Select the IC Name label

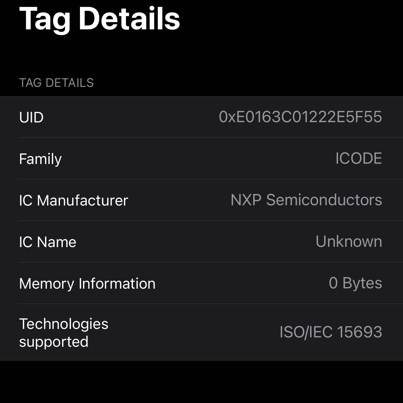pos(47,242)
